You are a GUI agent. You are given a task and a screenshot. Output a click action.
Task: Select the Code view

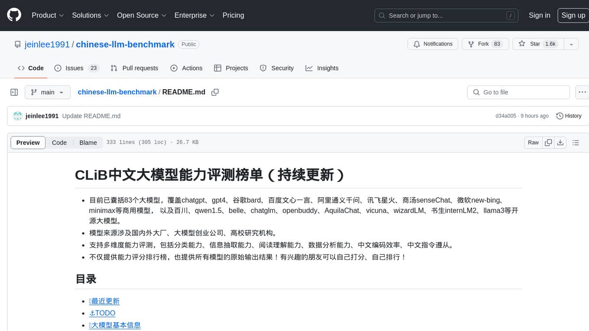click(59, 143)
